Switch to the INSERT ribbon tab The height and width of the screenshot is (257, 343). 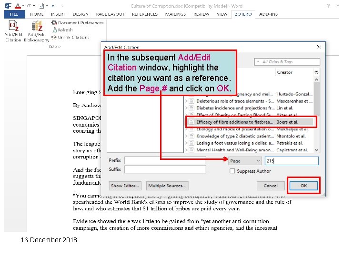coord(58,14)
